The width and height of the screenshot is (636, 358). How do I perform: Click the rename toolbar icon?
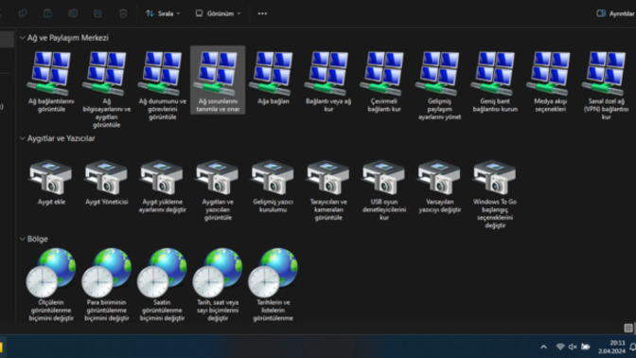[73, 13]
